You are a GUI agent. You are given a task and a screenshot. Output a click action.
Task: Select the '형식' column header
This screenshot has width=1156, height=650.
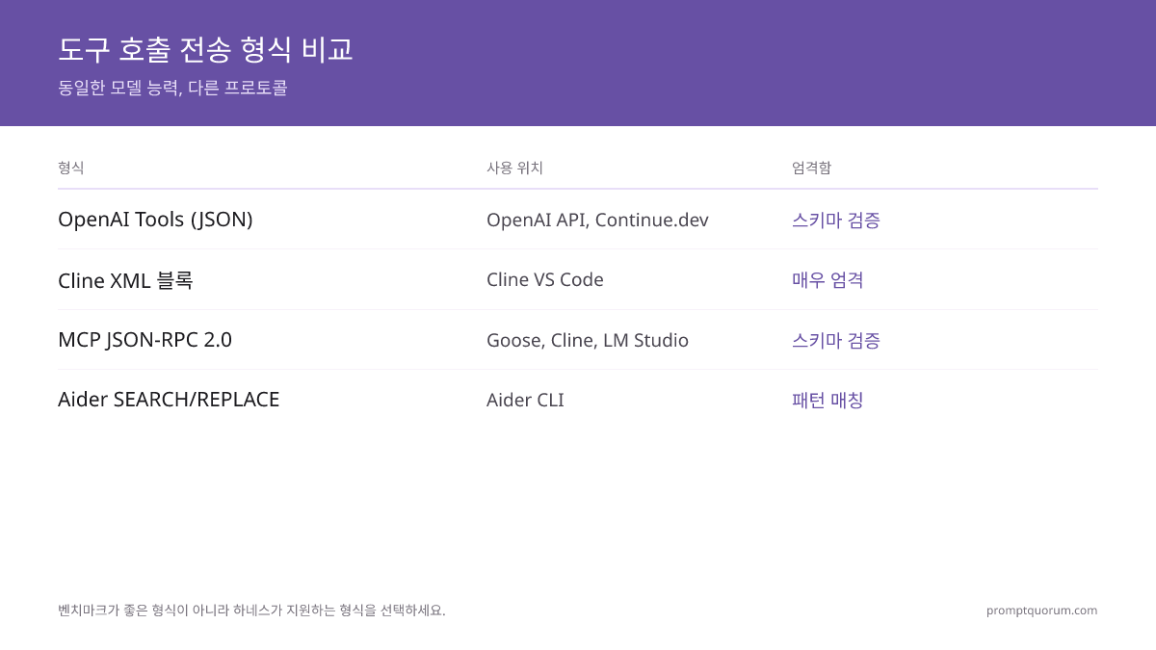pyautogui.click(x=71, y=168)
